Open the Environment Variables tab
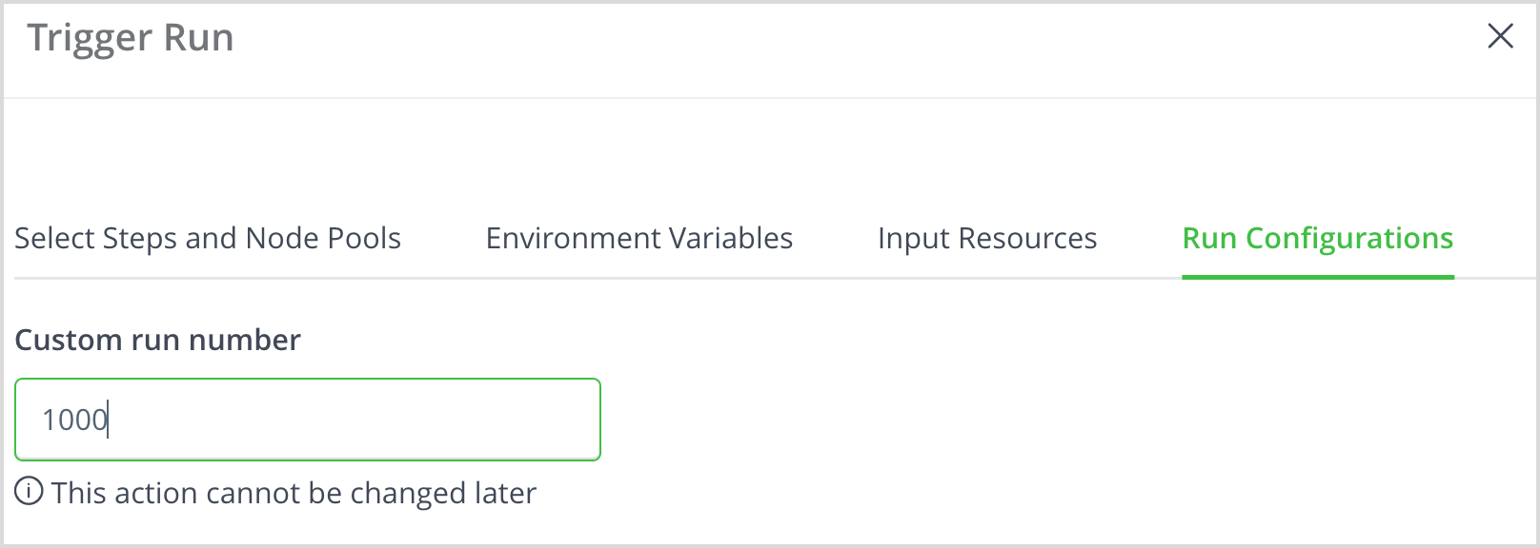1540x548 pixels. click(638, 238)
